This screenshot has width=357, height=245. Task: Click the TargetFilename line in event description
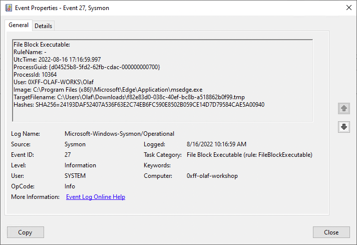point(129,97)
